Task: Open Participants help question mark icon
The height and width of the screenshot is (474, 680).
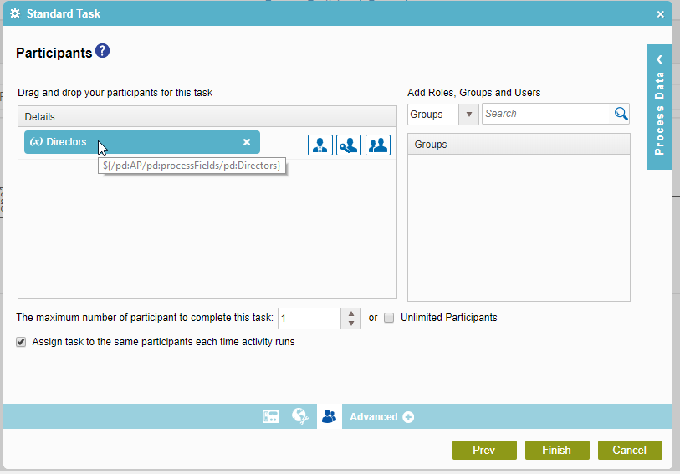Action: tap(103, 52)
